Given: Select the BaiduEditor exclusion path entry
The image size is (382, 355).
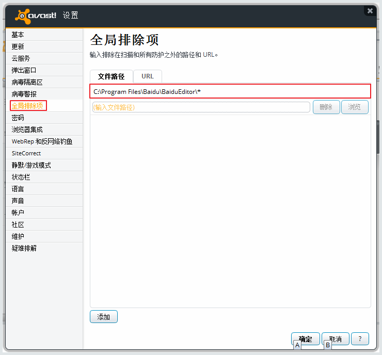Looking at the screenshot, I should [x=230, y=91].
